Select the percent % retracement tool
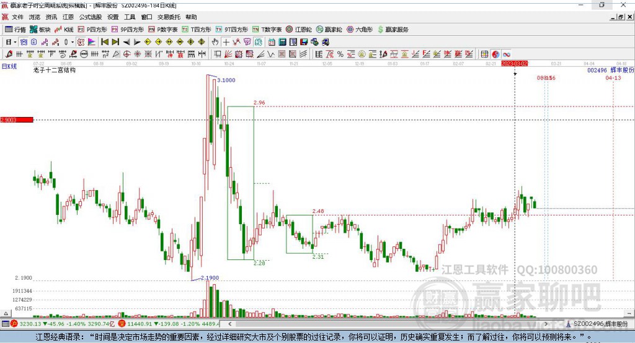This screenshot has width=635, height=343. tap(340, 54)
